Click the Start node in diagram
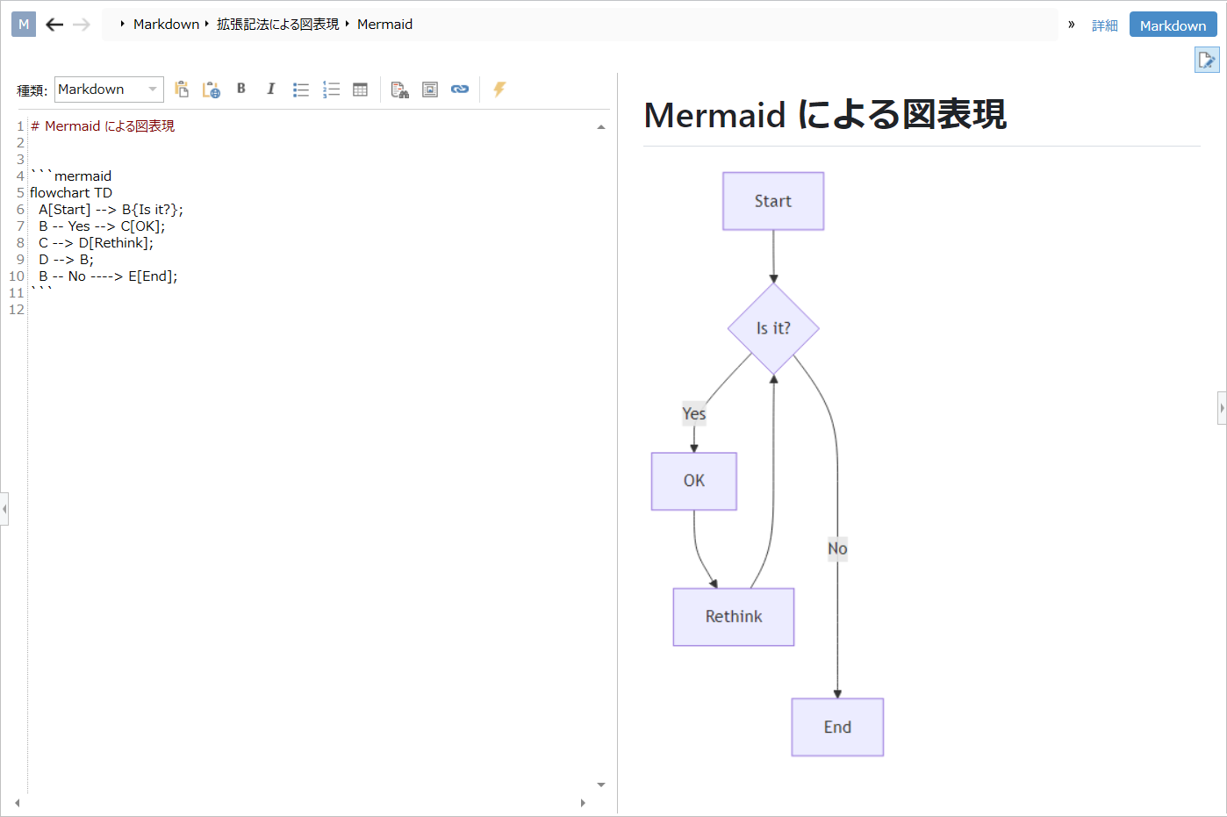The height and width of the screenshot is (817, 1227). pos(773,201)
